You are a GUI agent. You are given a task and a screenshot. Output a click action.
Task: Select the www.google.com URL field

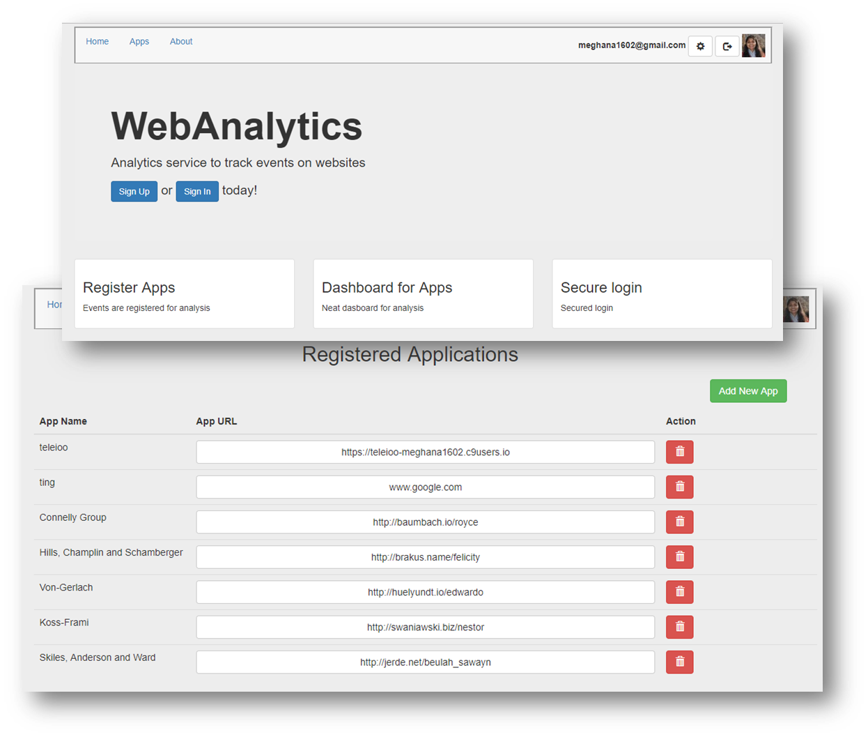[425, 487]
